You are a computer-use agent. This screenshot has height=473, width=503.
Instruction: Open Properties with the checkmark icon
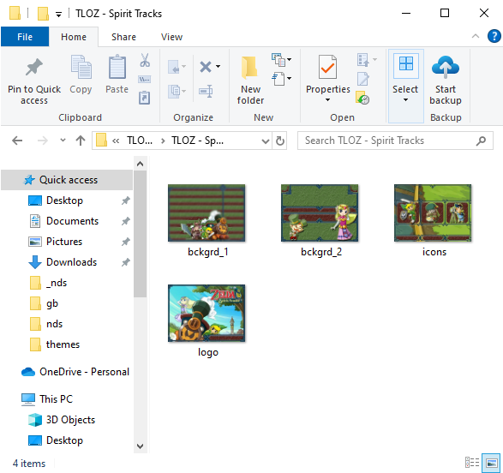(327, 67)
